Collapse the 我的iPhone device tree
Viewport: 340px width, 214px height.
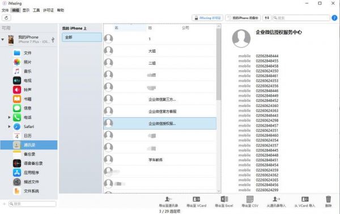[x=3, y=40]
